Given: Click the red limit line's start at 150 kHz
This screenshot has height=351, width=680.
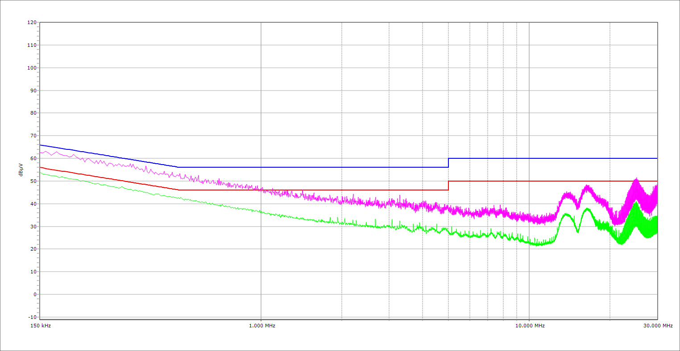Looking at the screenshot, I should coord(41,167).
